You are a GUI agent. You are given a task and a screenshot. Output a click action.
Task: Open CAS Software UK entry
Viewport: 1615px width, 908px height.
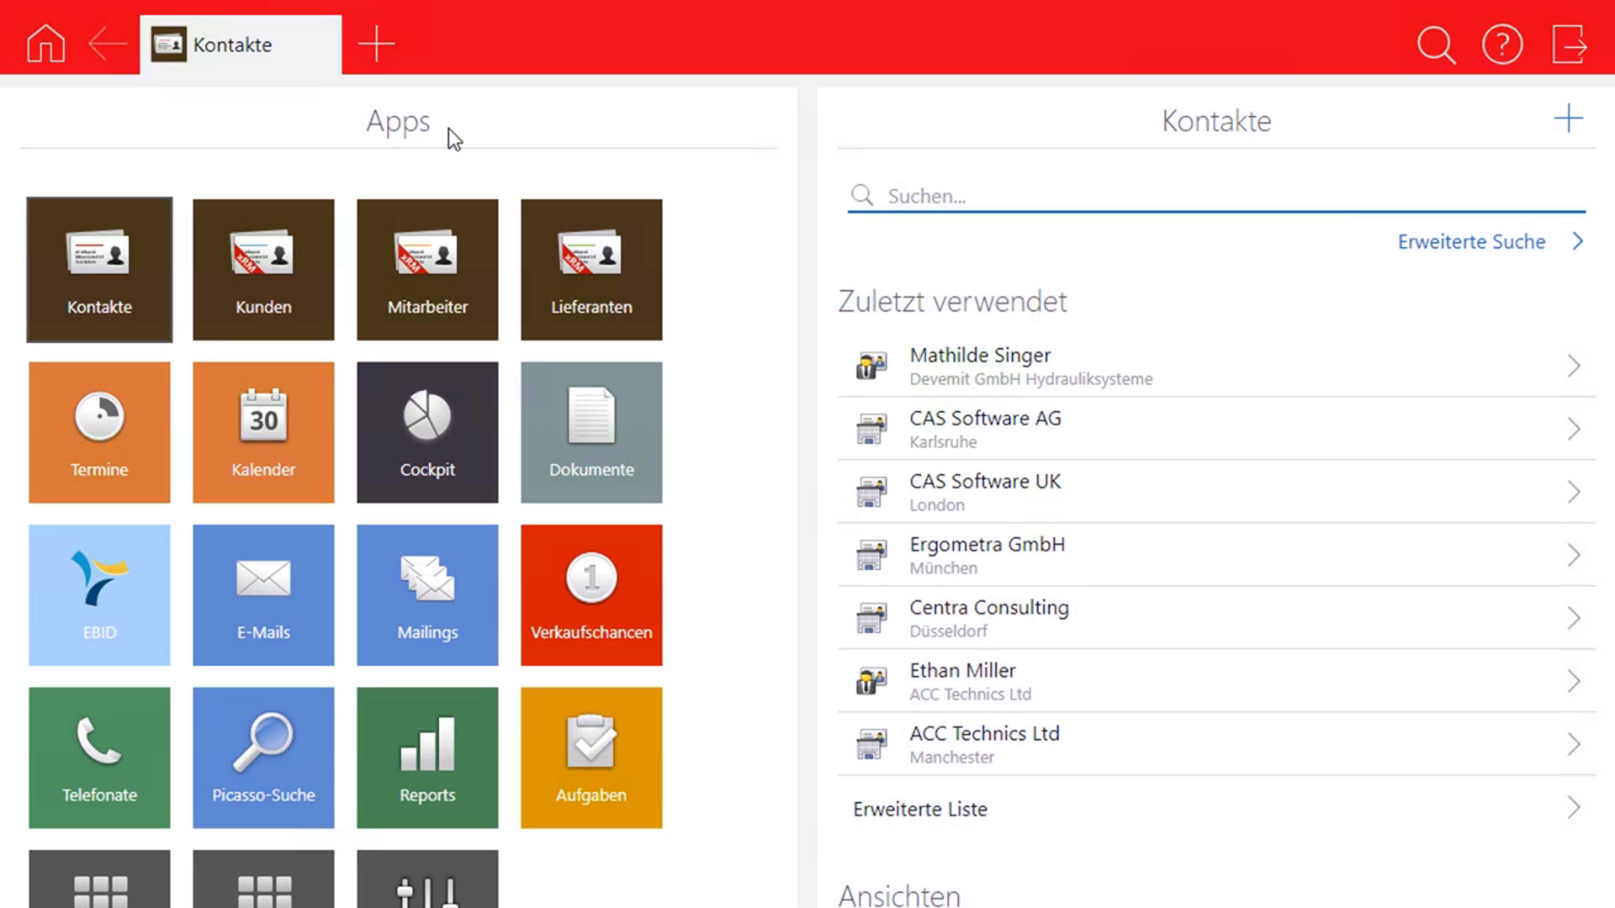click(x=1216, y=492)
